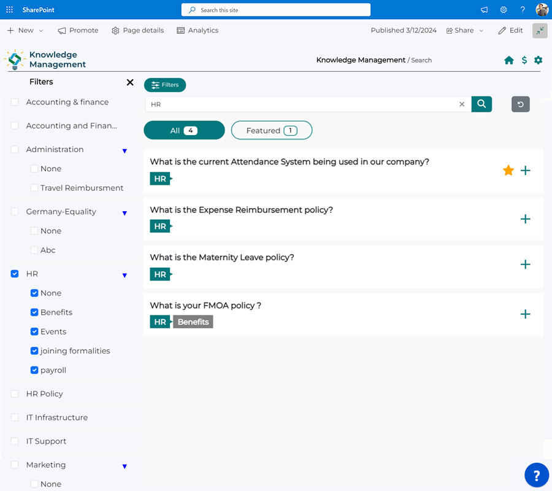Enable the HR Policy filter checkbox
The image size is (552, 491).
14,393
